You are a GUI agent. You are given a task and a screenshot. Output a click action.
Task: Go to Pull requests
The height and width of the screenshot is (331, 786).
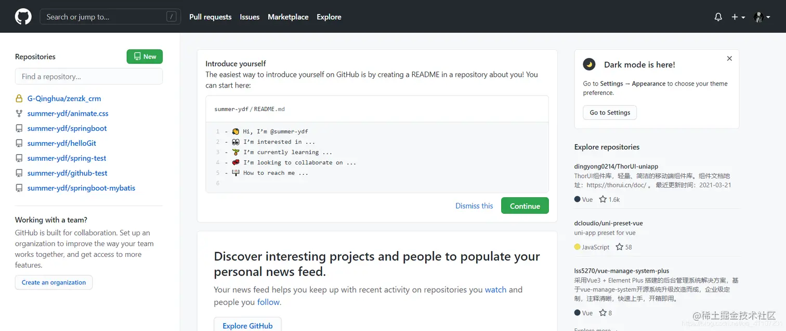pyautogui.click(x=211, y=17)
